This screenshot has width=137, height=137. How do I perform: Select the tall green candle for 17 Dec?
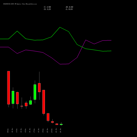35,92
